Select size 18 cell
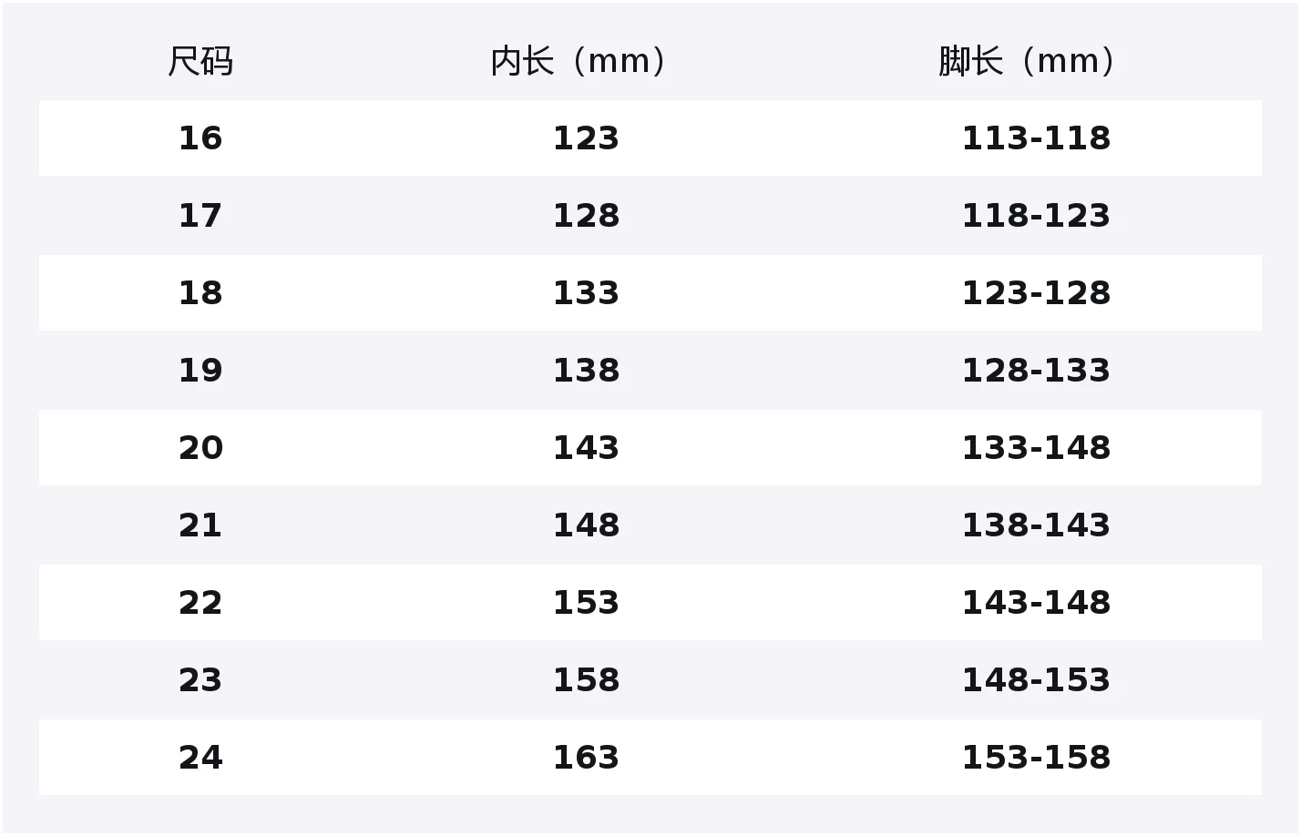1301x836 pixels. pos(200,293)
